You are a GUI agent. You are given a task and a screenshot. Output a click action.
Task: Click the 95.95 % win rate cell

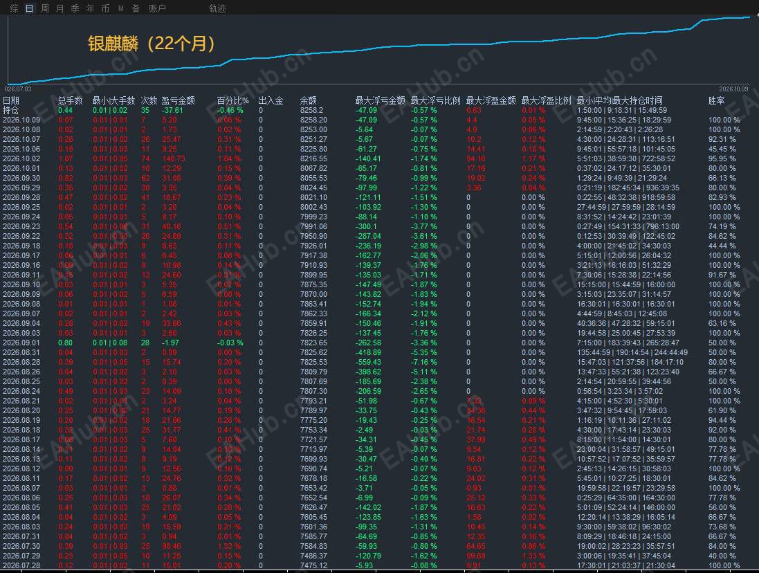(722, 158)
